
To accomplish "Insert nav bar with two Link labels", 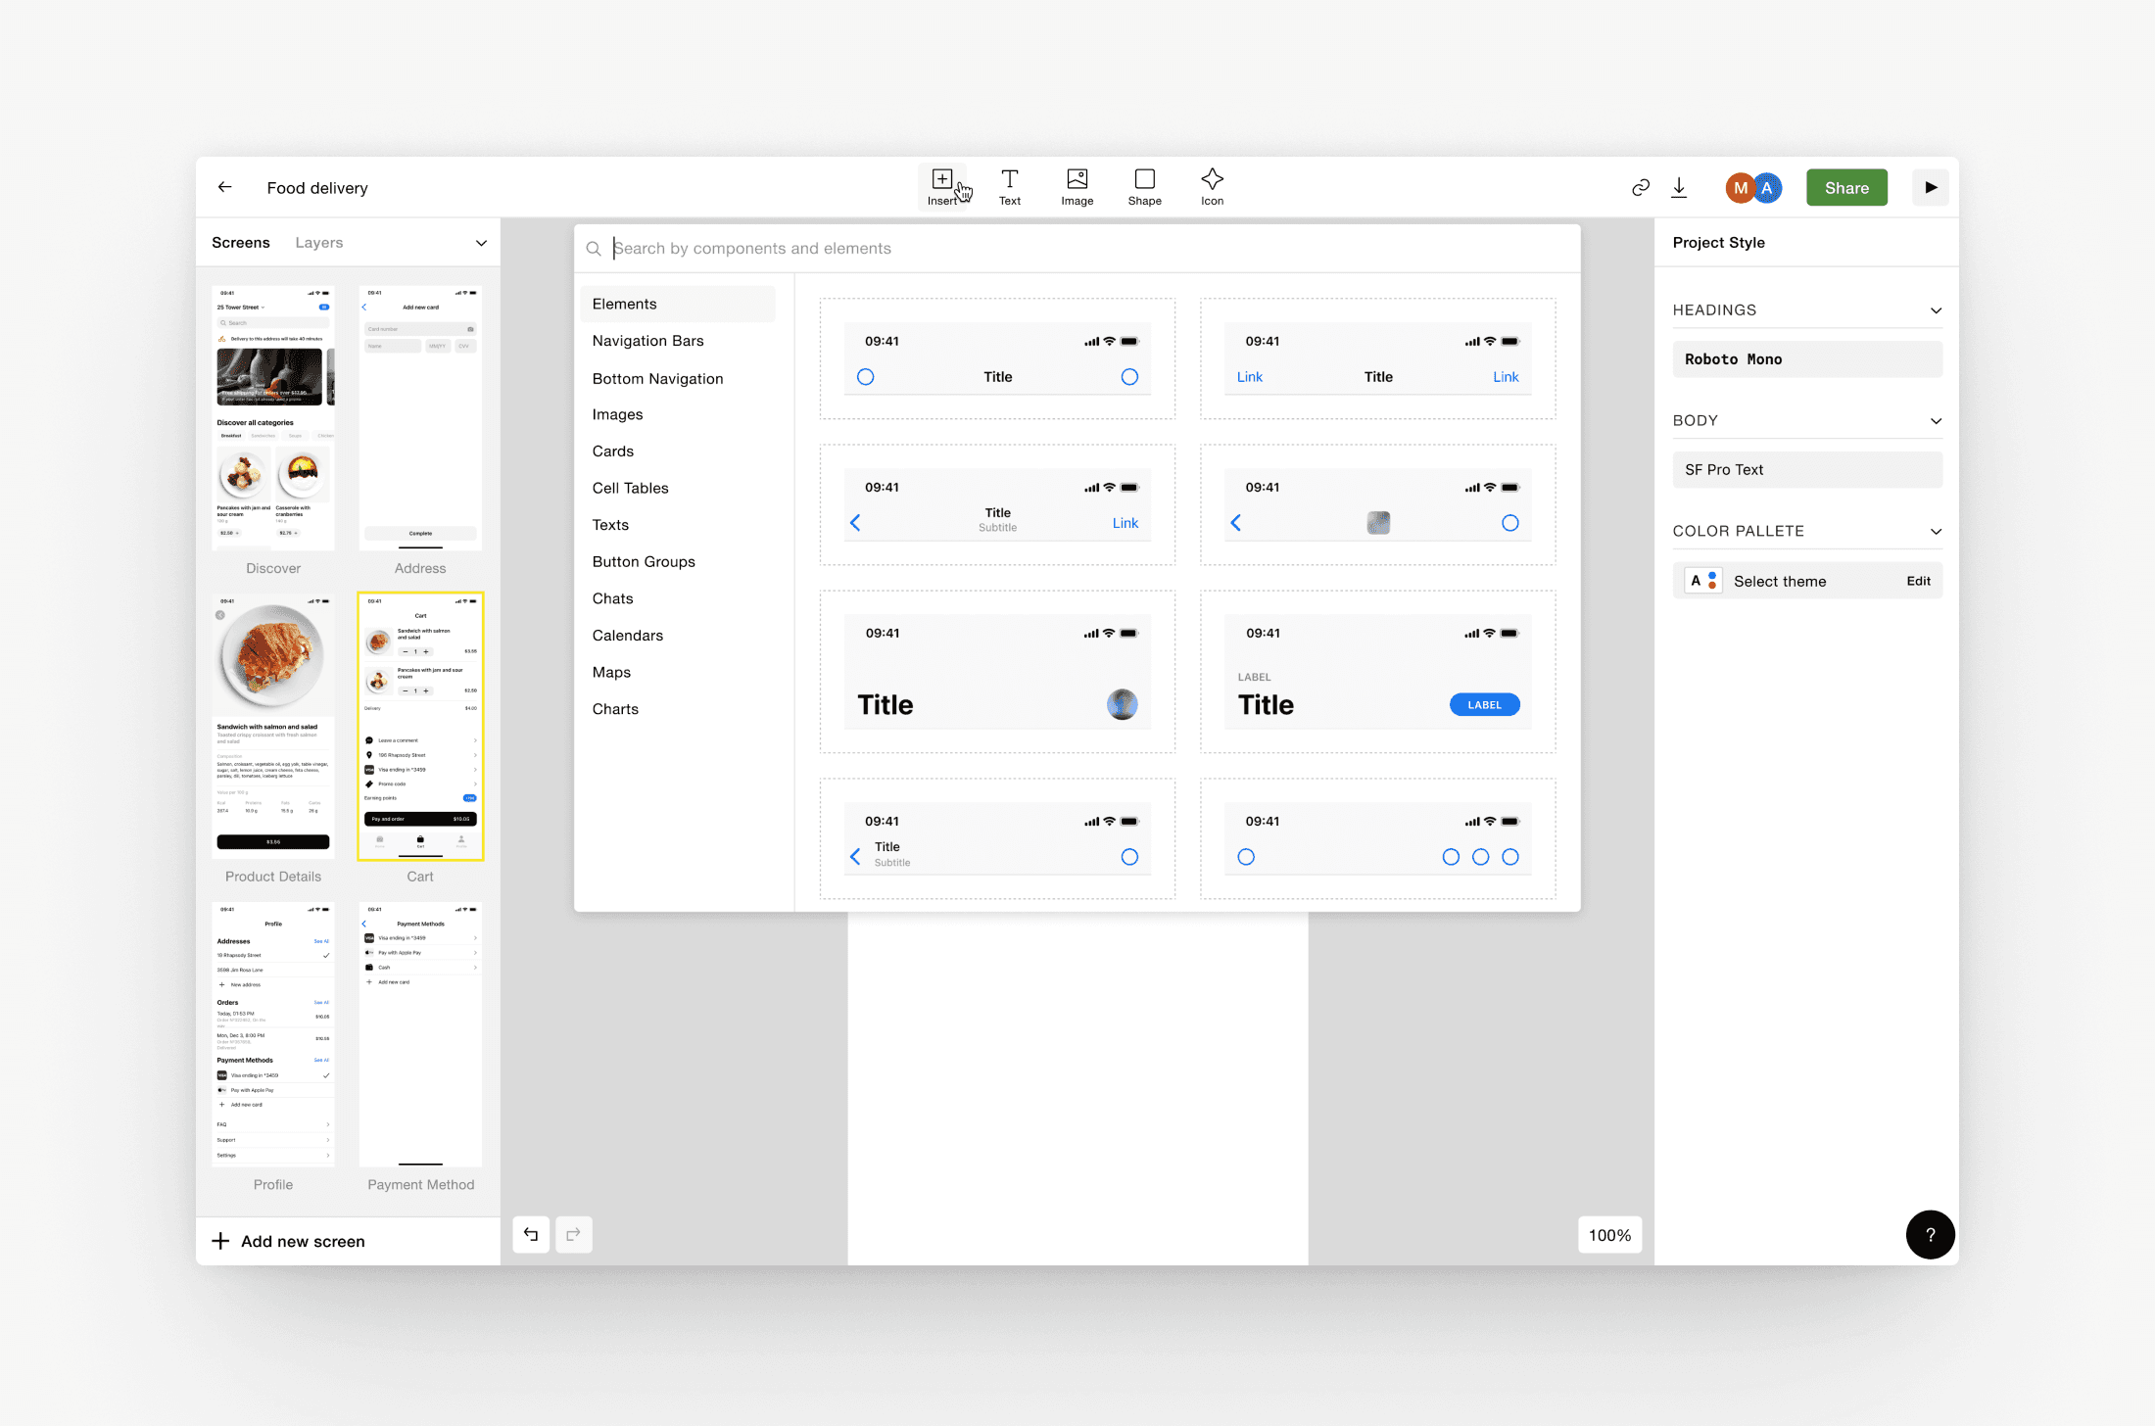I will (x=1378, y=358).
